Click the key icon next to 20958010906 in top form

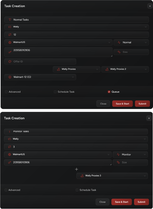pyautogui.click(x=10, y=52)
